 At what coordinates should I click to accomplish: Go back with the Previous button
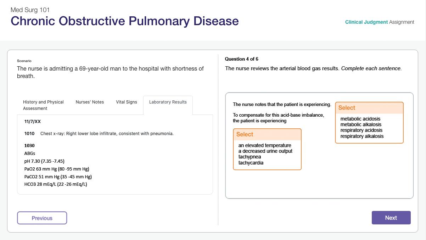42,218
